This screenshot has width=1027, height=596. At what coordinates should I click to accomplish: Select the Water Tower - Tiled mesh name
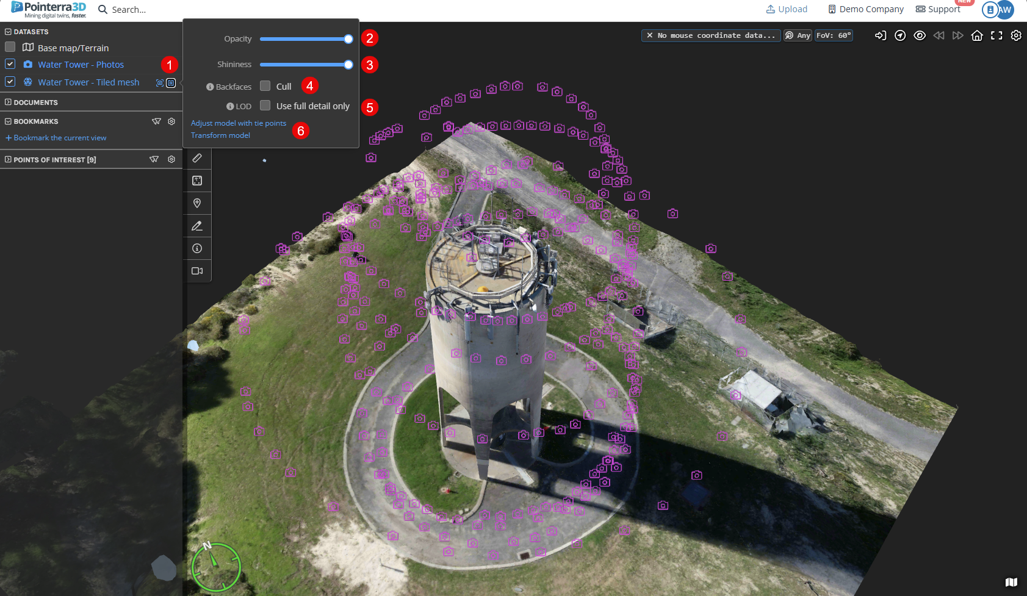click(88, 82)
